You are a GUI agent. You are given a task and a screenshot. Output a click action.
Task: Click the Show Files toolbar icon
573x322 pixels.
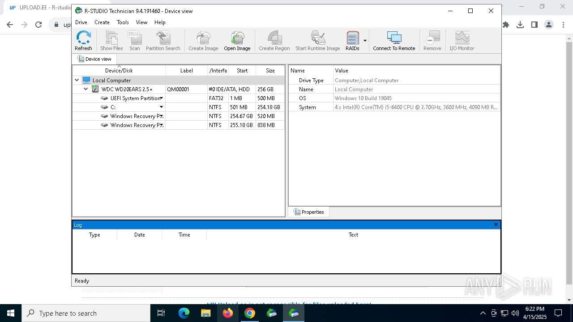coord(111,41)
